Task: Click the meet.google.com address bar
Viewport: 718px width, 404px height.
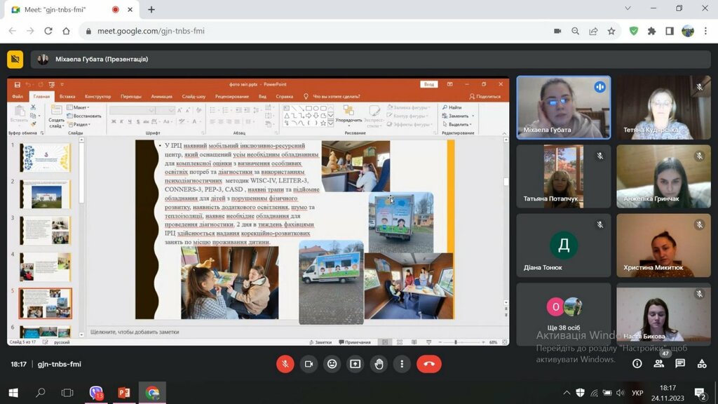Action: (x=280, y=31)
